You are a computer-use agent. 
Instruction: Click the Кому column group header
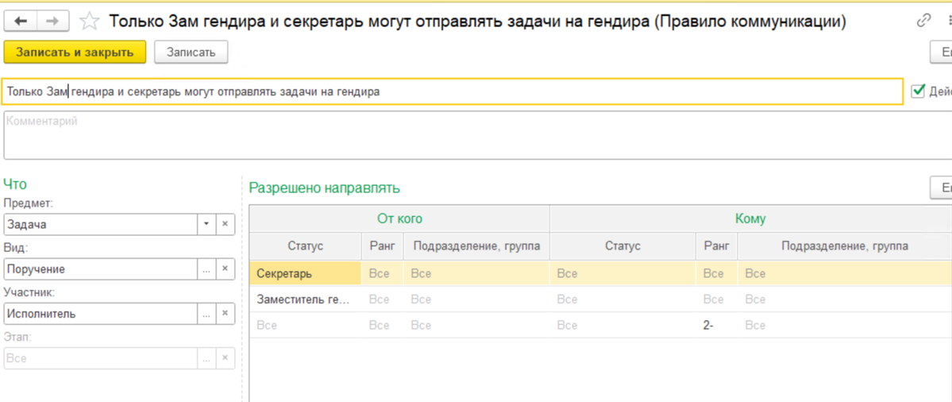tap(750, 218)
